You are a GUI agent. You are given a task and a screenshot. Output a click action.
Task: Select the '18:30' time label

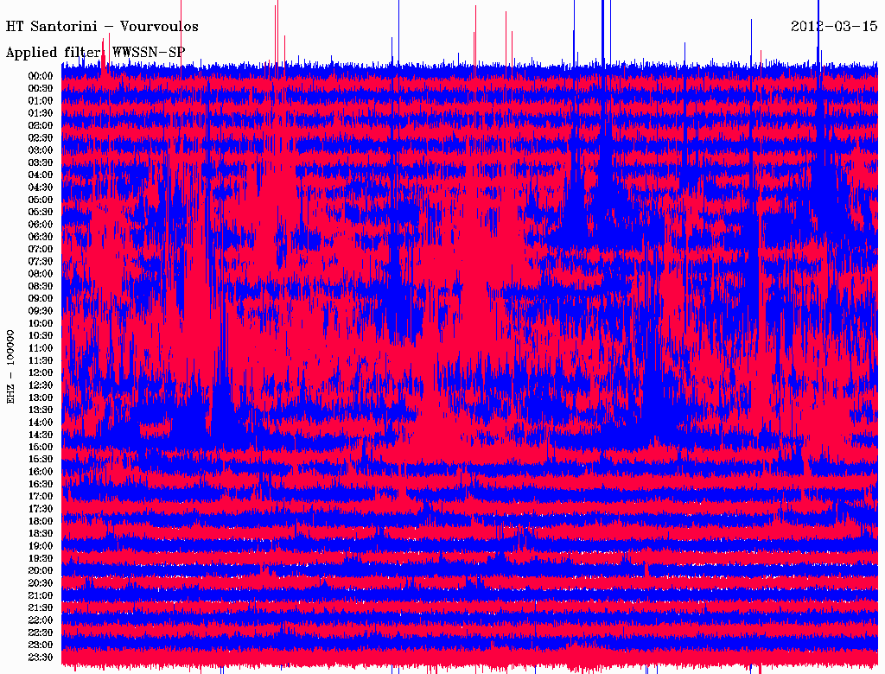coord(41,533)
